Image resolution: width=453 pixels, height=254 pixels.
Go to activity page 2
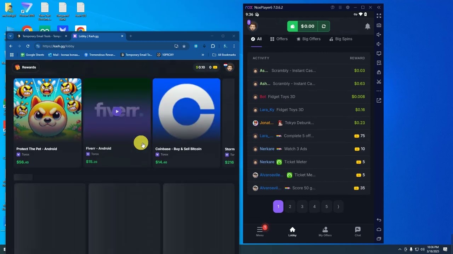tap(290, 207)
